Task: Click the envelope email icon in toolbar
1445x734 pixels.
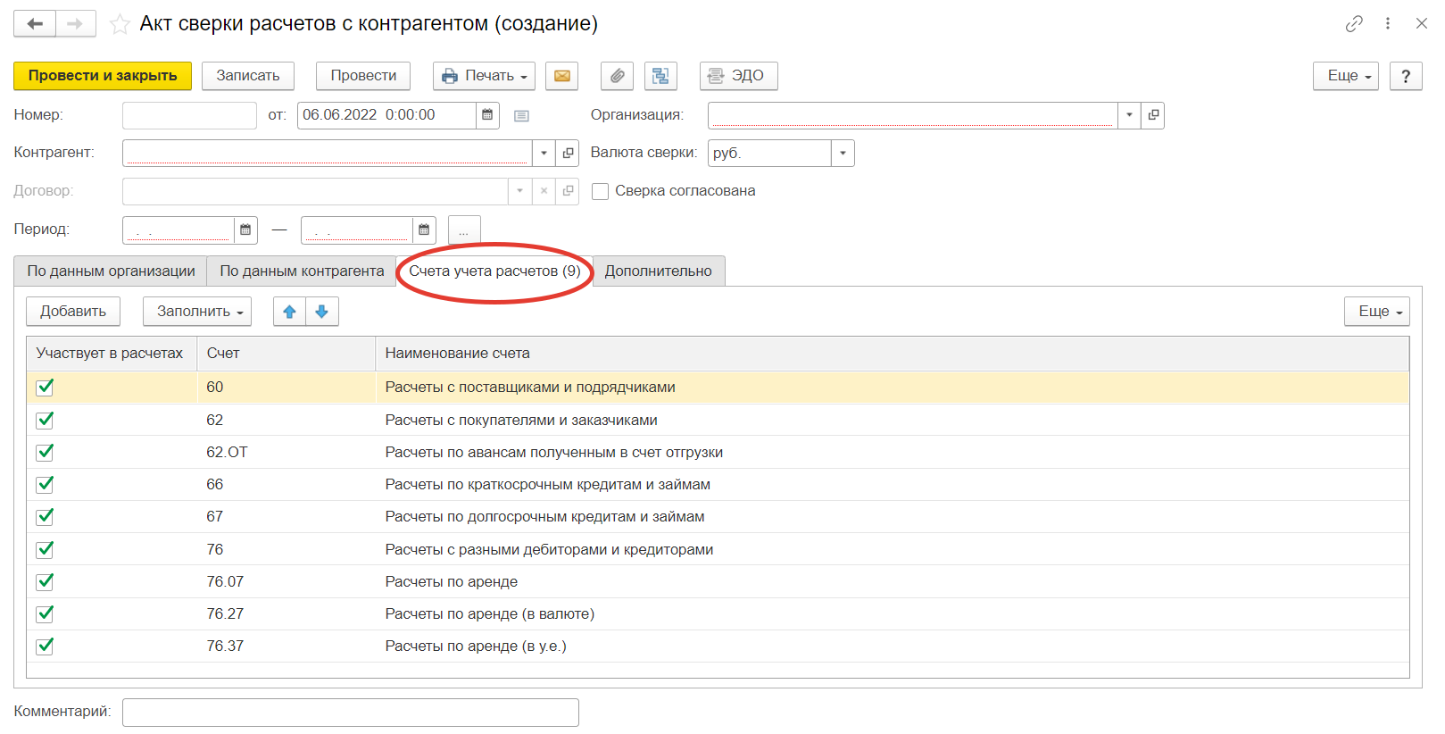Action: coord(562,76)
